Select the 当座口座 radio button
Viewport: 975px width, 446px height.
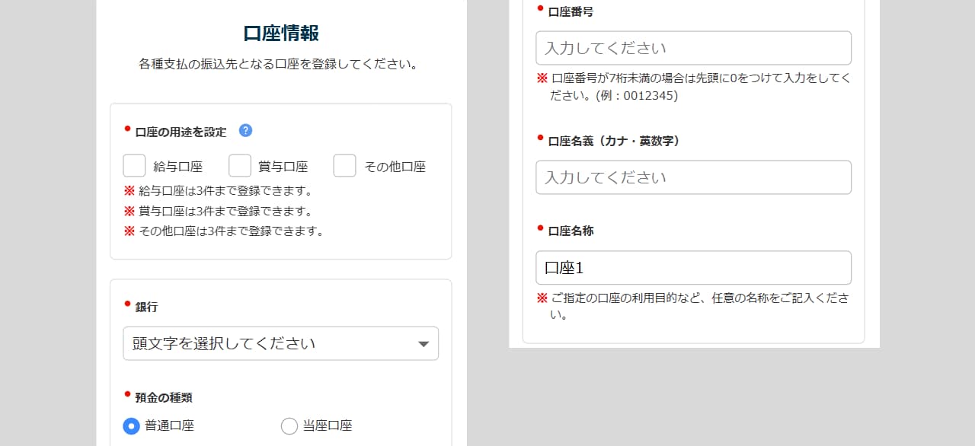click(x=289, y=426)
